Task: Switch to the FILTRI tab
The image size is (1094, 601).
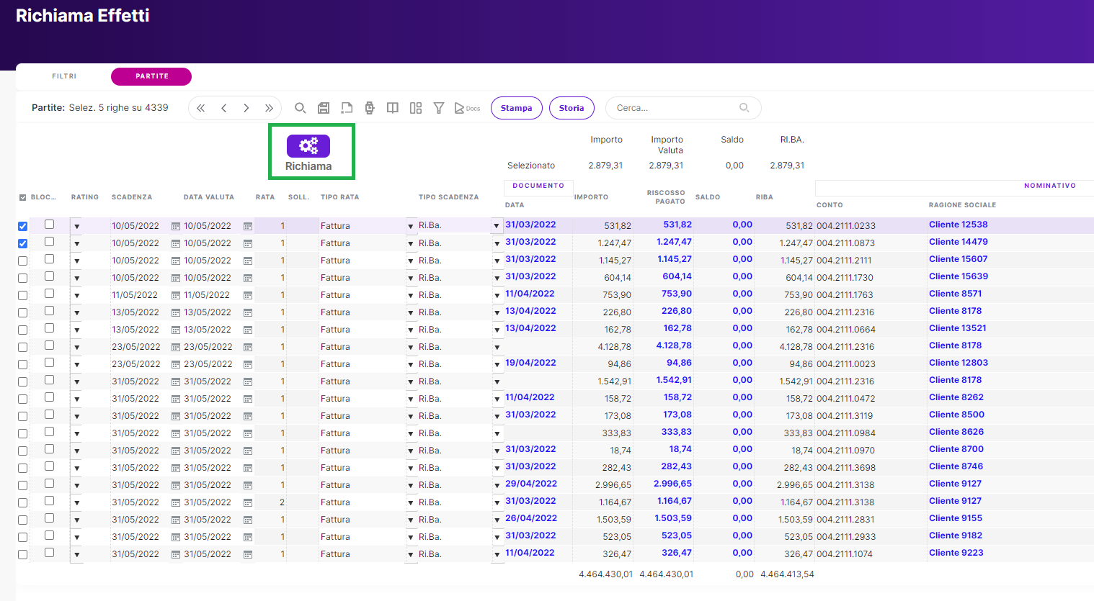Action: pos(64,76)
